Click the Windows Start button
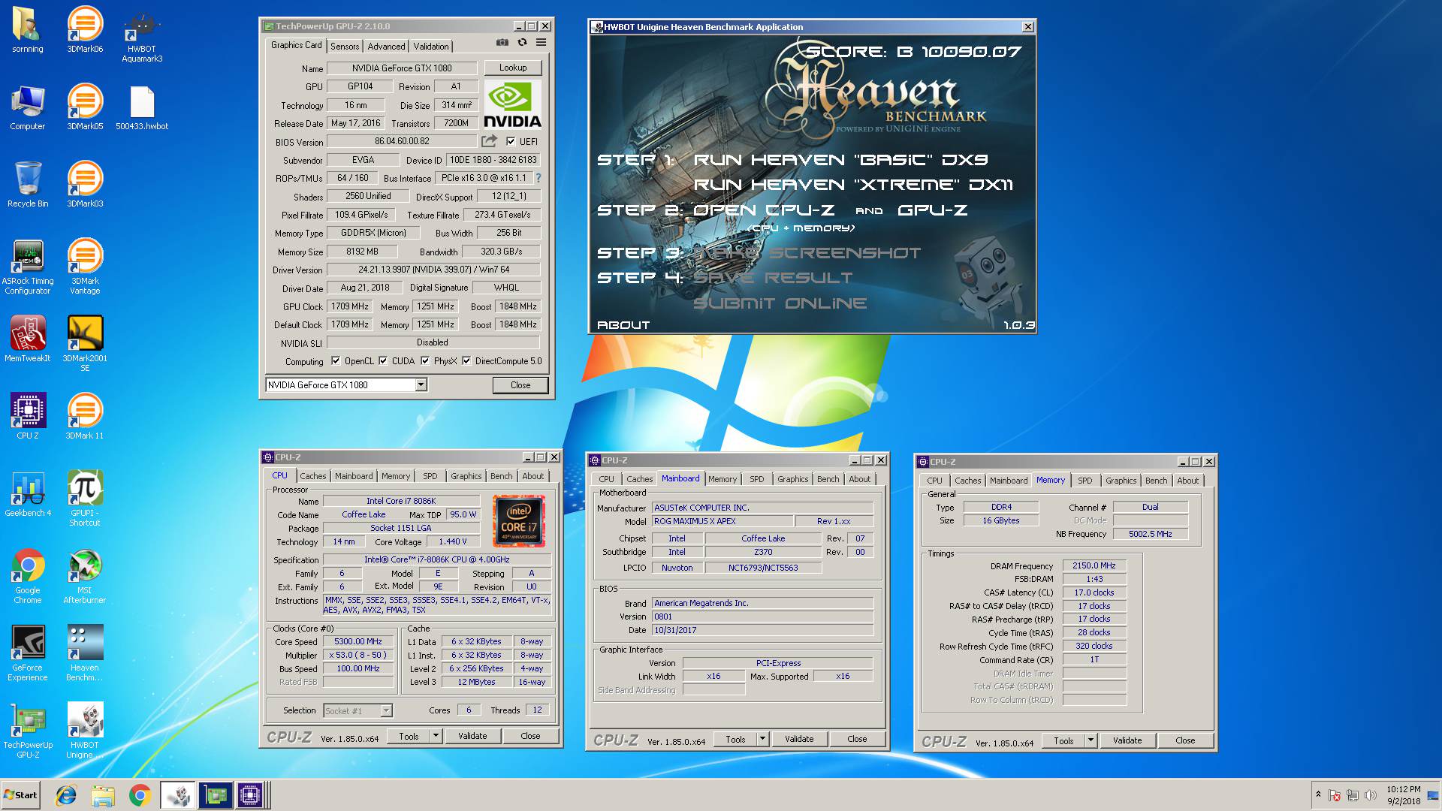 (21, 795)
